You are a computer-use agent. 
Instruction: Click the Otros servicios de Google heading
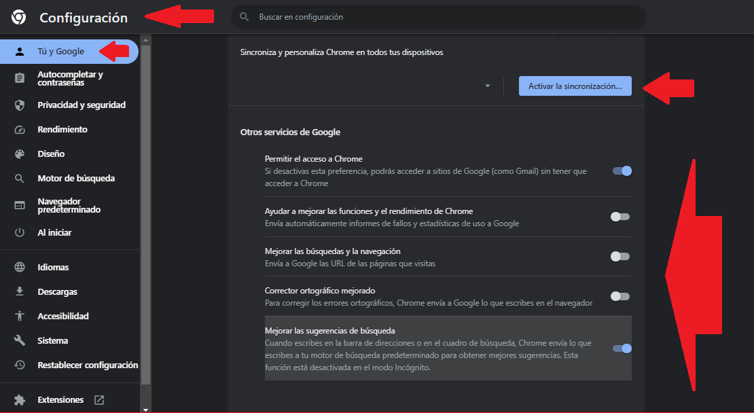291,132
